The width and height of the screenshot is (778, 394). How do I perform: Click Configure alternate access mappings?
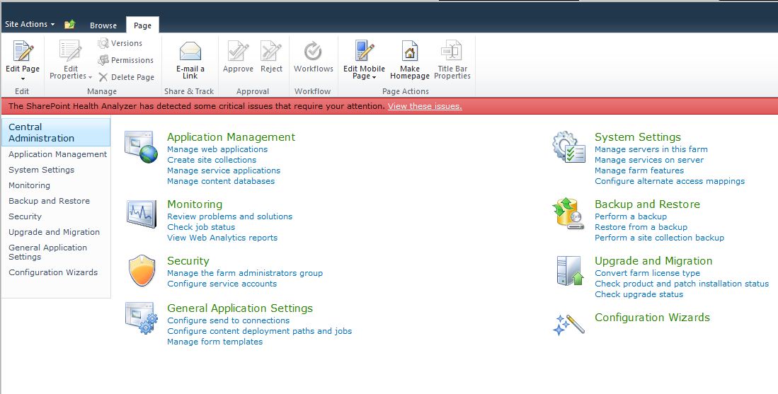click(x=670, y=181)
